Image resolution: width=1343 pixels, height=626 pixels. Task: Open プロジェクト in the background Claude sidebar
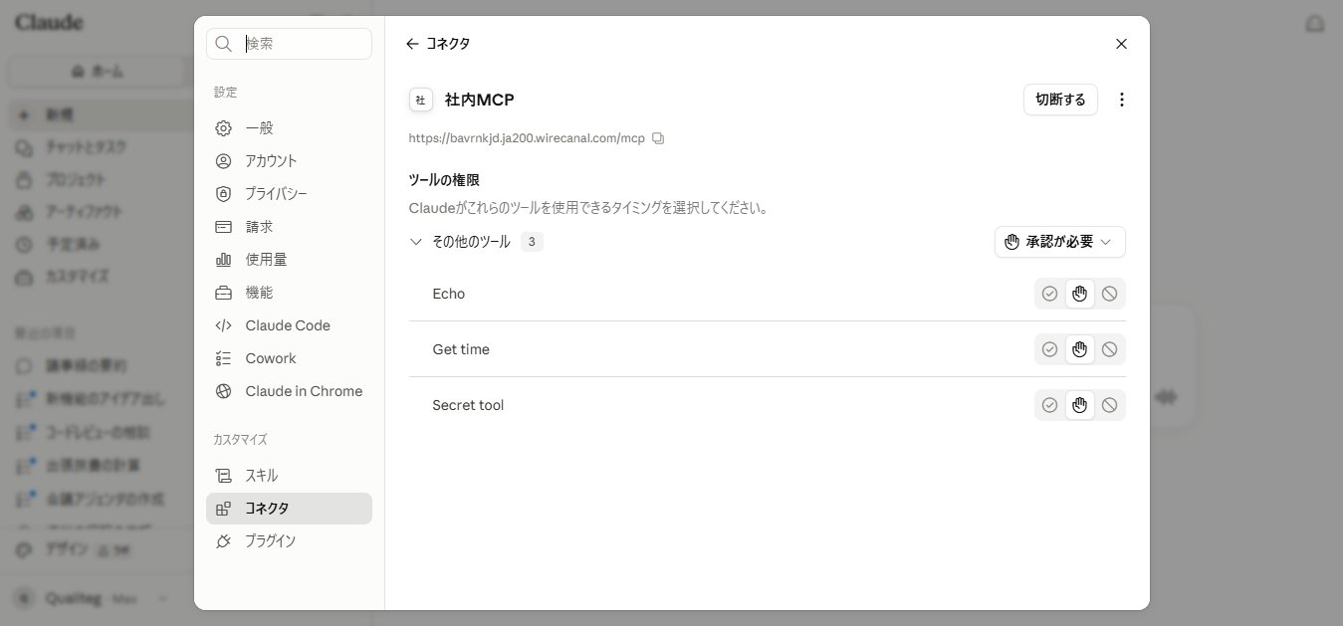coord(75,180)
